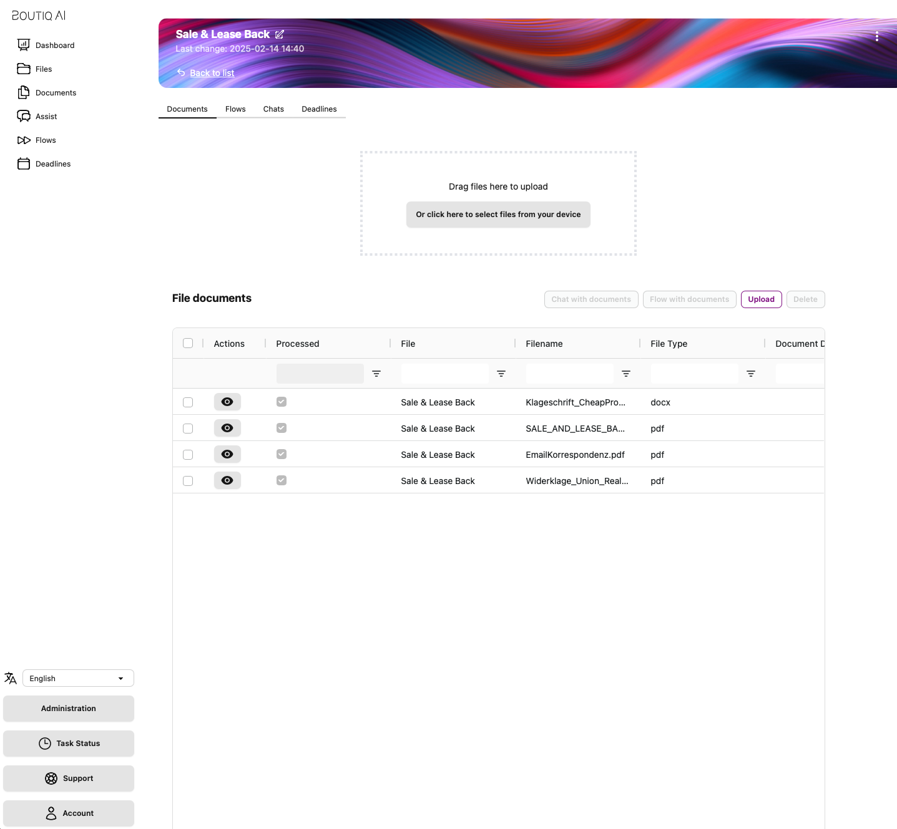Switch to the Chats tab

pyautogui.click(x=273, y=109)
